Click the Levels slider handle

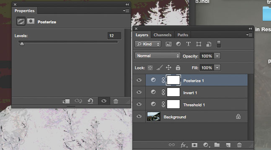tap(22, 44)
